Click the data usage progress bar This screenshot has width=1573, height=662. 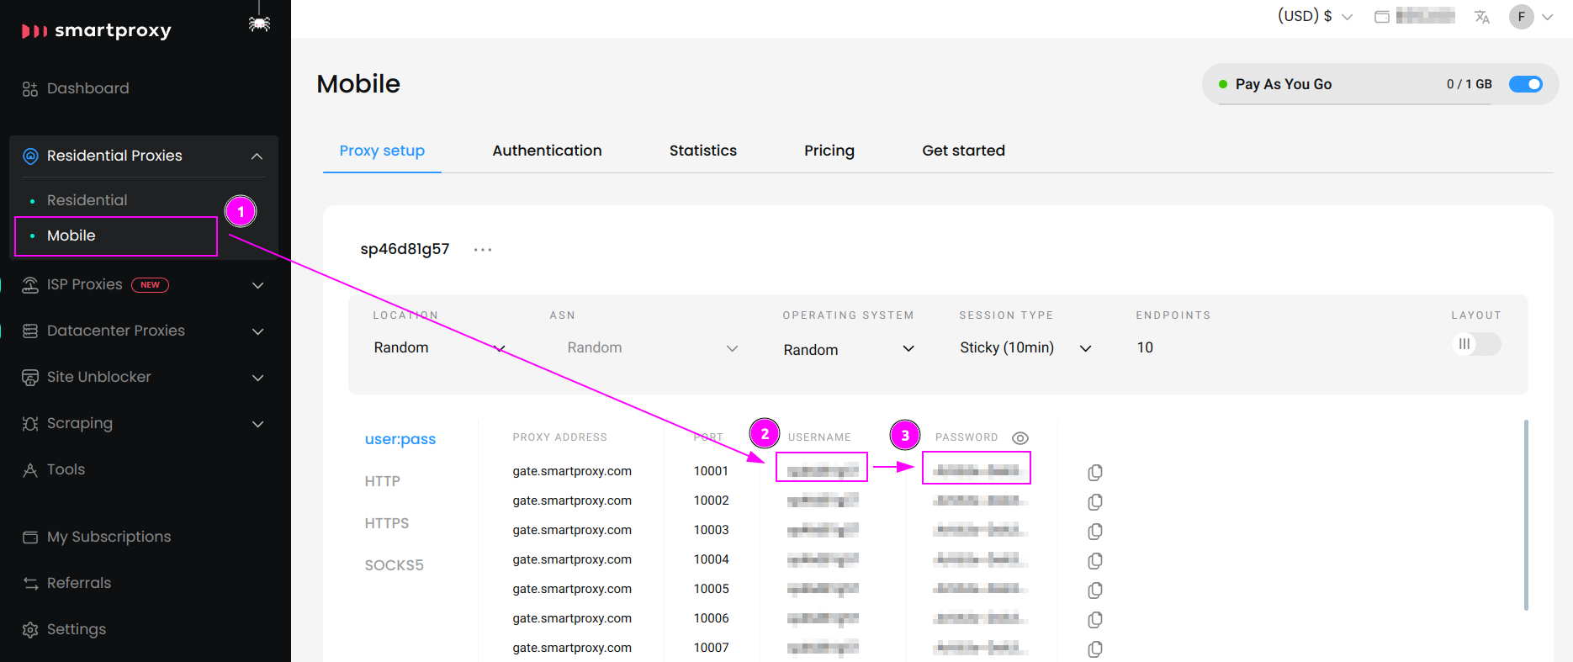pos(1353,103)
